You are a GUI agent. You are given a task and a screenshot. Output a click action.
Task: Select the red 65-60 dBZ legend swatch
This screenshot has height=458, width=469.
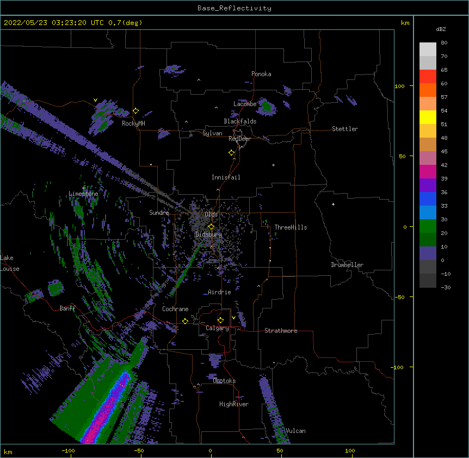click(428, 77)
